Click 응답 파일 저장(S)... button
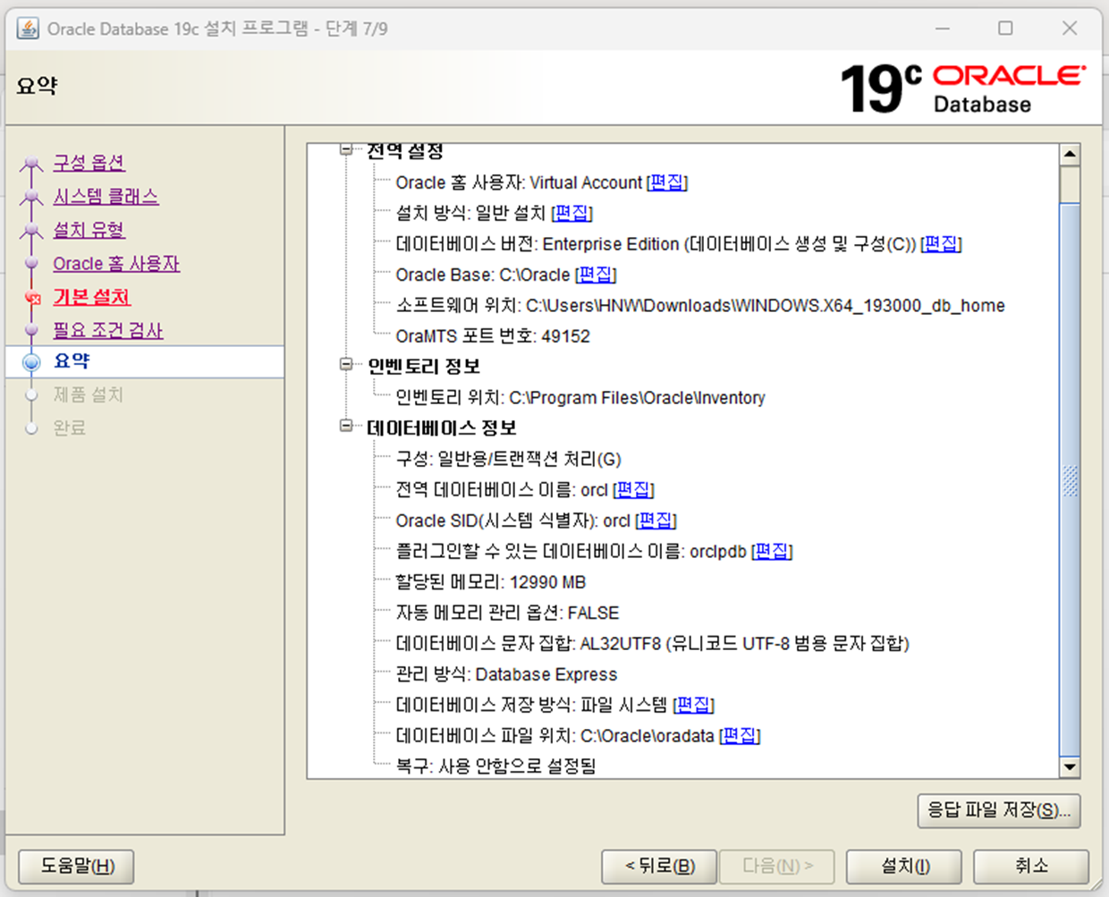The image size is (1109, 897). pos(999,810)
